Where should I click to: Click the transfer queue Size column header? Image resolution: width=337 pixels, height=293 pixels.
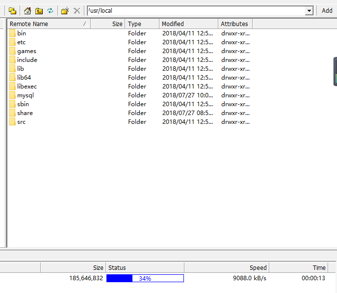[73, 267]
